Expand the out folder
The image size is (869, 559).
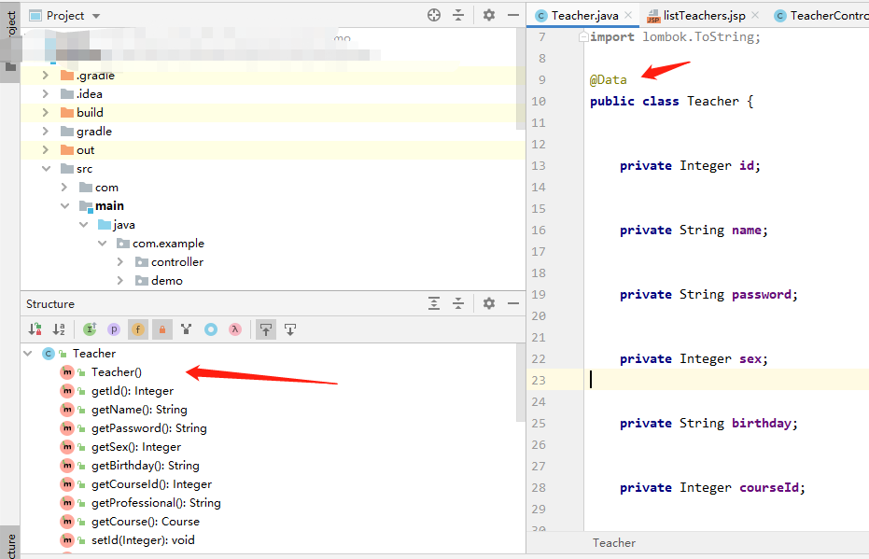46,150
